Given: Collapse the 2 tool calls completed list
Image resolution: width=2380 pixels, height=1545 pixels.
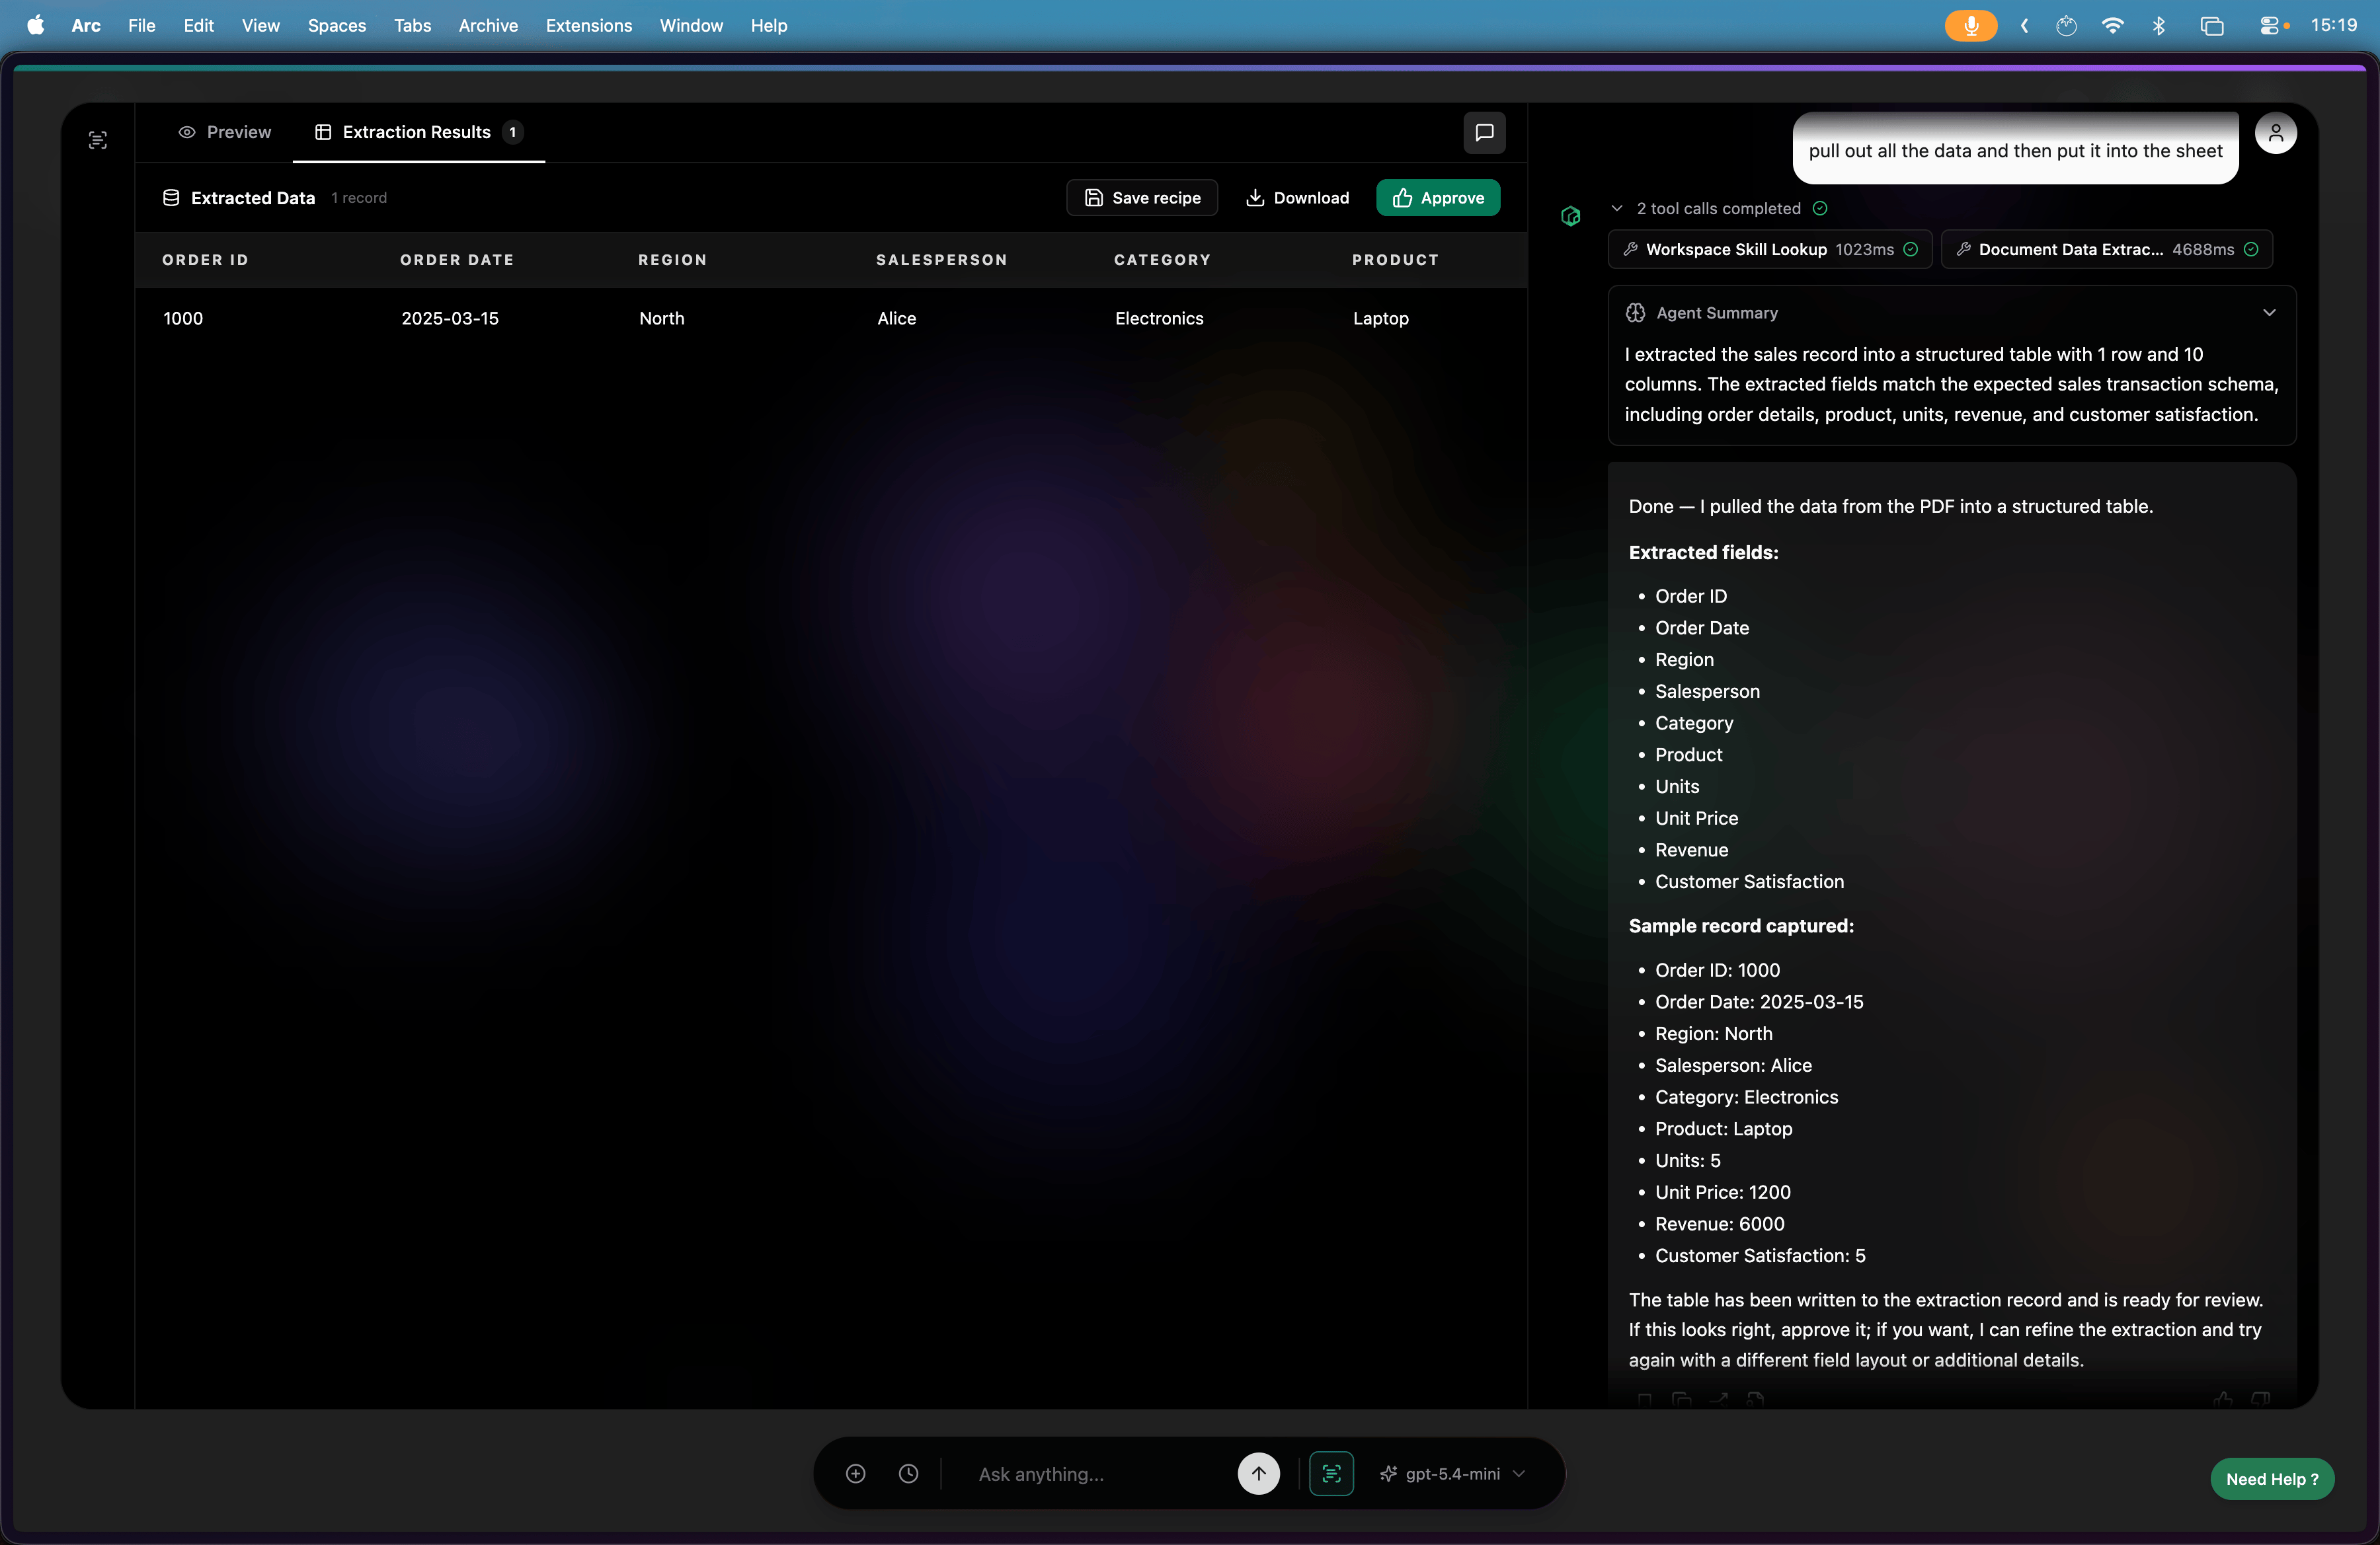Looking at the screenshot, I should [1617, 208].
